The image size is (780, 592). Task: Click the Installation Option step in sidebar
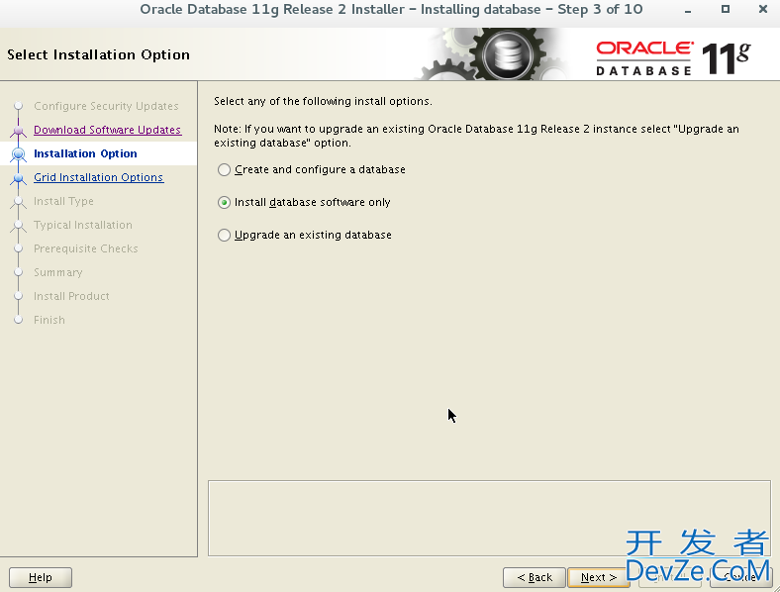85,153
